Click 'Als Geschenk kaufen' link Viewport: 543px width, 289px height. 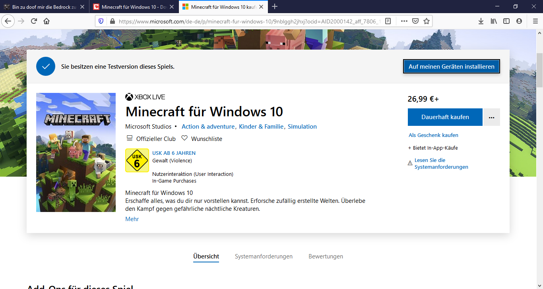(x=433, y=135)
